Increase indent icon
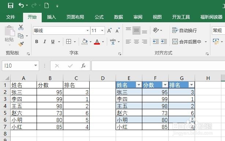This screenshot has width=225, height=141. coord(164,42)
